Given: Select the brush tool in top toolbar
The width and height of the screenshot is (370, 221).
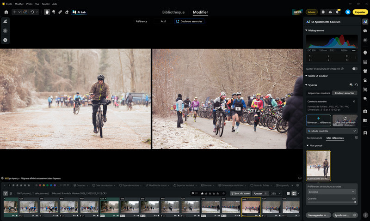Looking at the screenshot, I should pos(54,12).
